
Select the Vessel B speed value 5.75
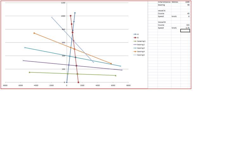click(187, 28)
